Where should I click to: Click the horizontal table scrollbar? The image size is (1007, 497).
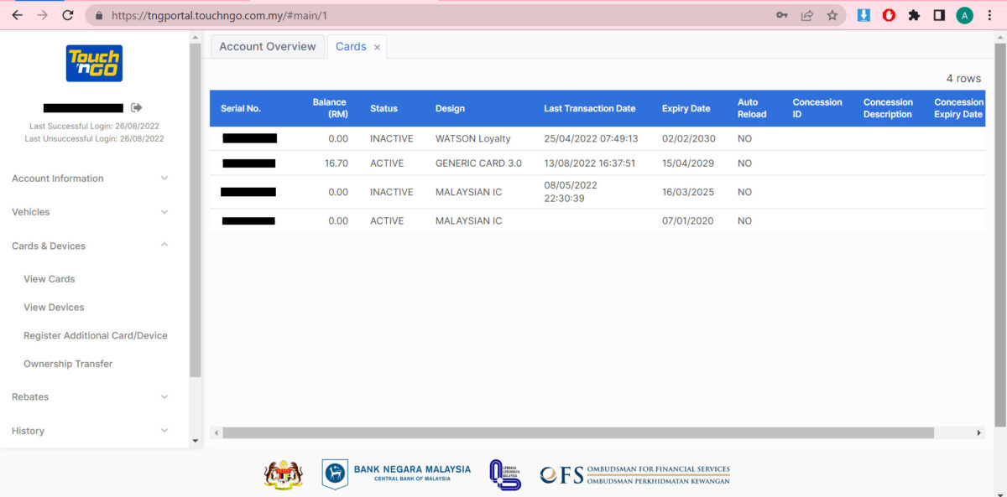tap(577, 433)
